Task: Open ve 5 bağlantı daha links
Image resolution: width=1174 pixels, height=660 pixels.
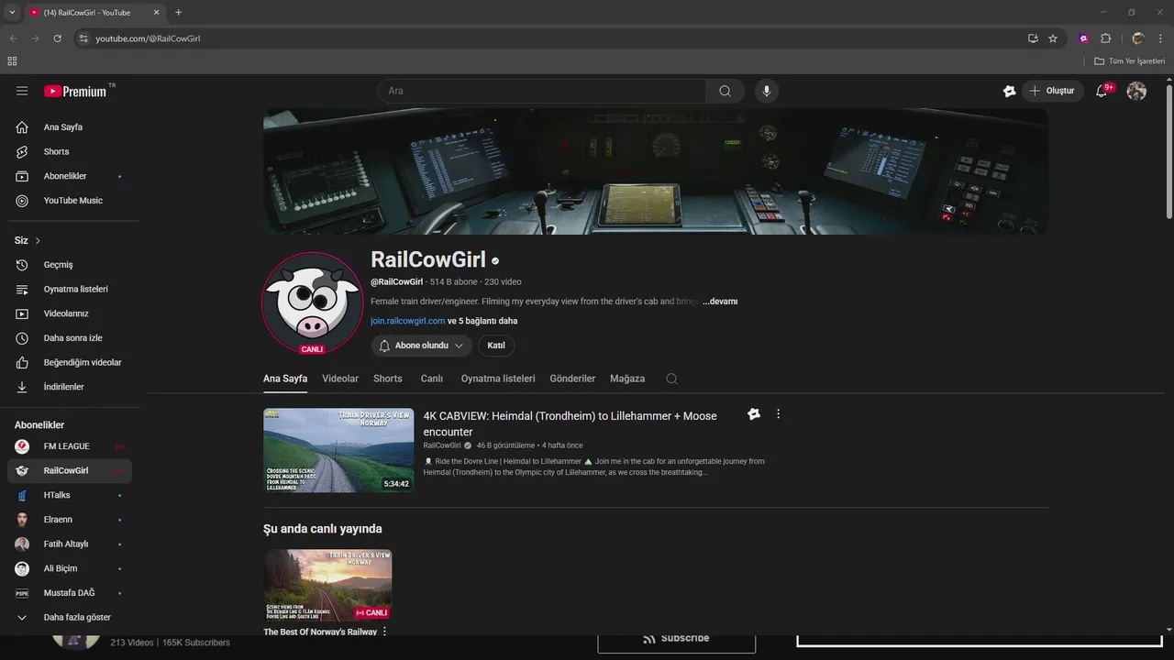Action: point(482,321)
